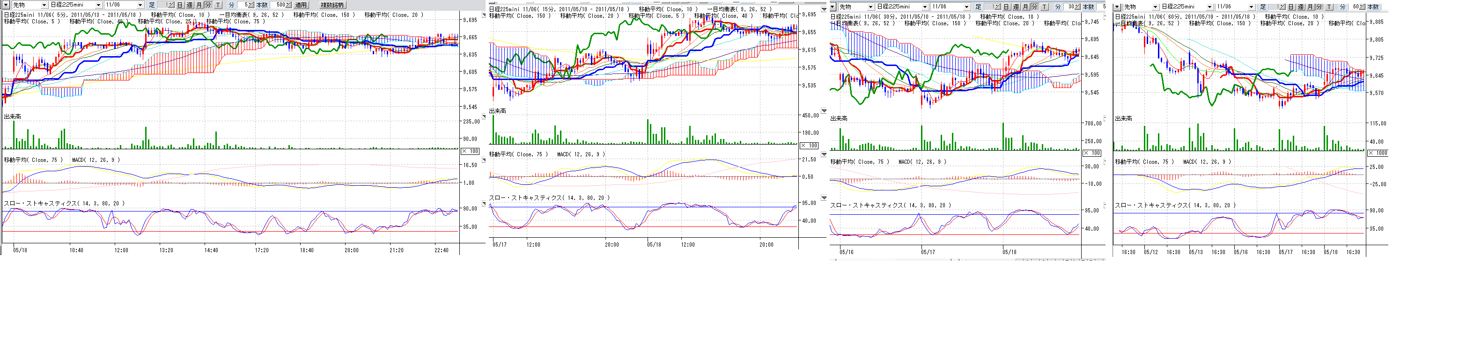Toggle the minute (分) bar button in the 60-minute chart
The height and width of the screenshot is (350, 1474).
point(1319,7)
